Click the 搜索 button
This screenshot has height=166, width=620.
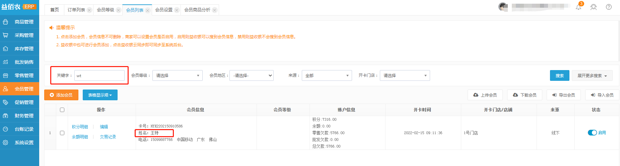(559, 75)
